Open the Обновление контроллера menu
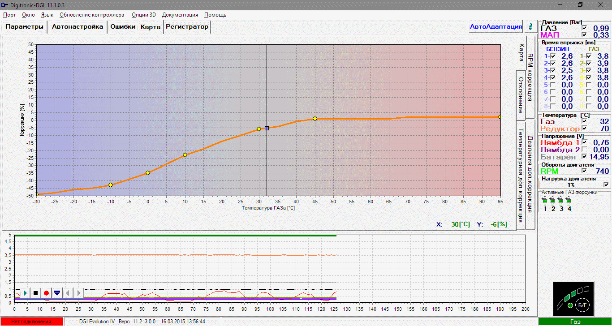The image size is (612, 326). pyautogui.click(x=92, y=15)
